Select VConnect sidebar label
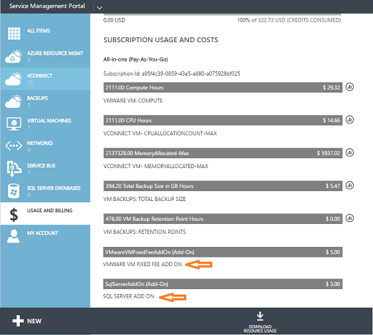The height and width of the screenshot is (335, 373). (x=40, y=76)
